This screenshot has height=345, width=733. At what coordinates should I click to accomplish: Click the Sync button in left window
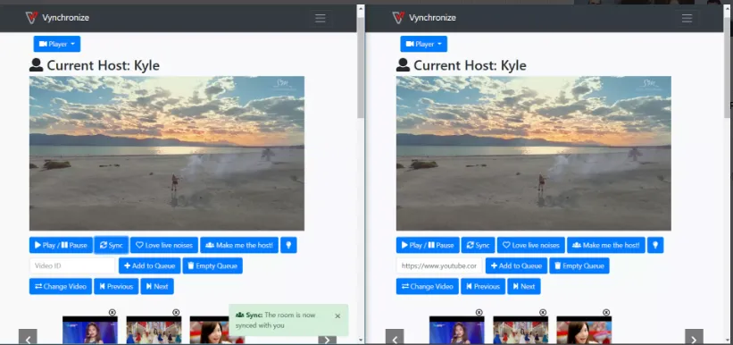pyautogui.click(x=112, y=245)
